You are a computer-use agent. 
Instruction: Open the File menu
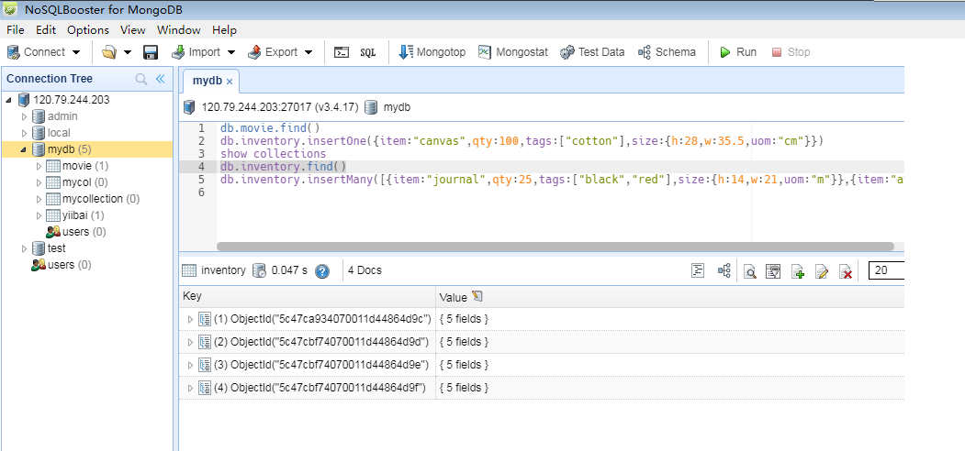16,30
